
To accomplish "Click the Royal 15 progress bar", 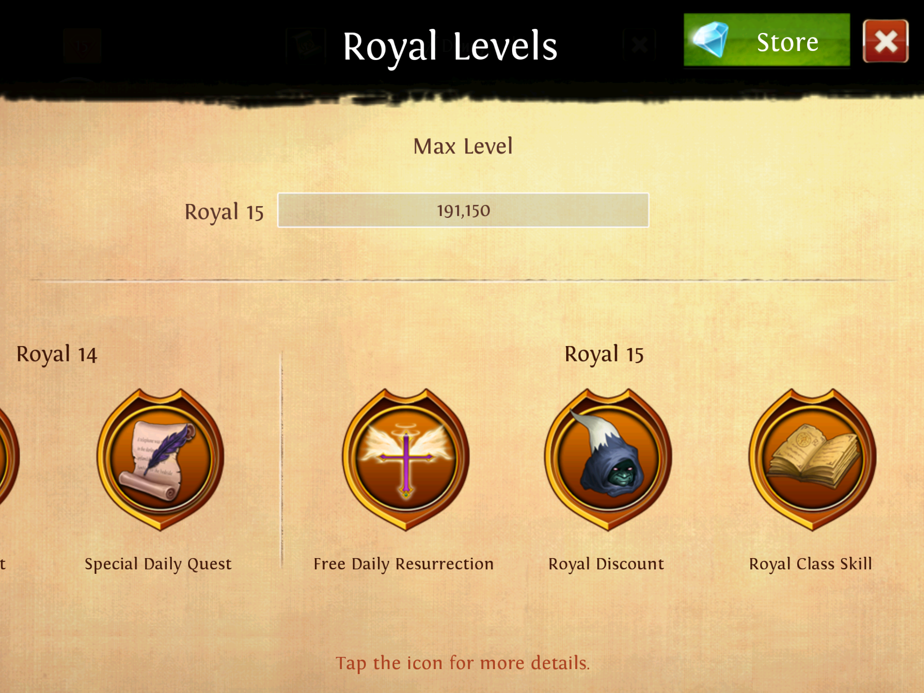I will 463,210.
